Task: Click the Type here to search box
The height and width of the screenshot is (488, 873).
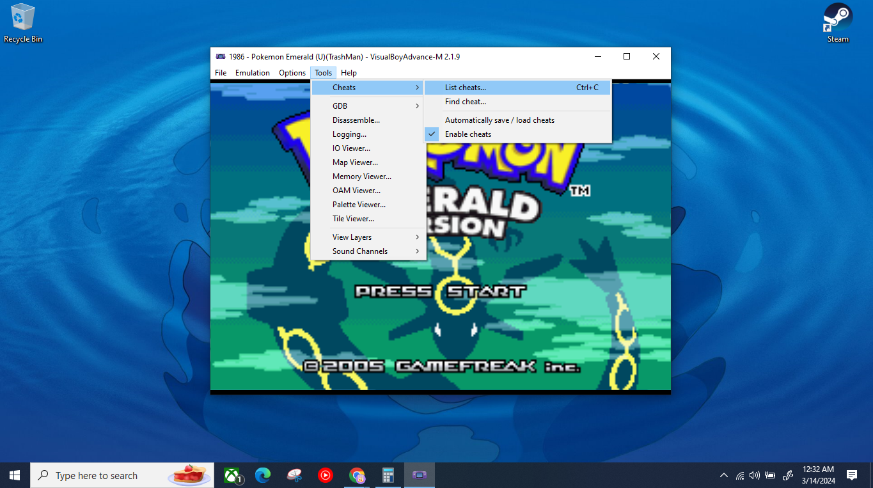Action: (123, 475)
